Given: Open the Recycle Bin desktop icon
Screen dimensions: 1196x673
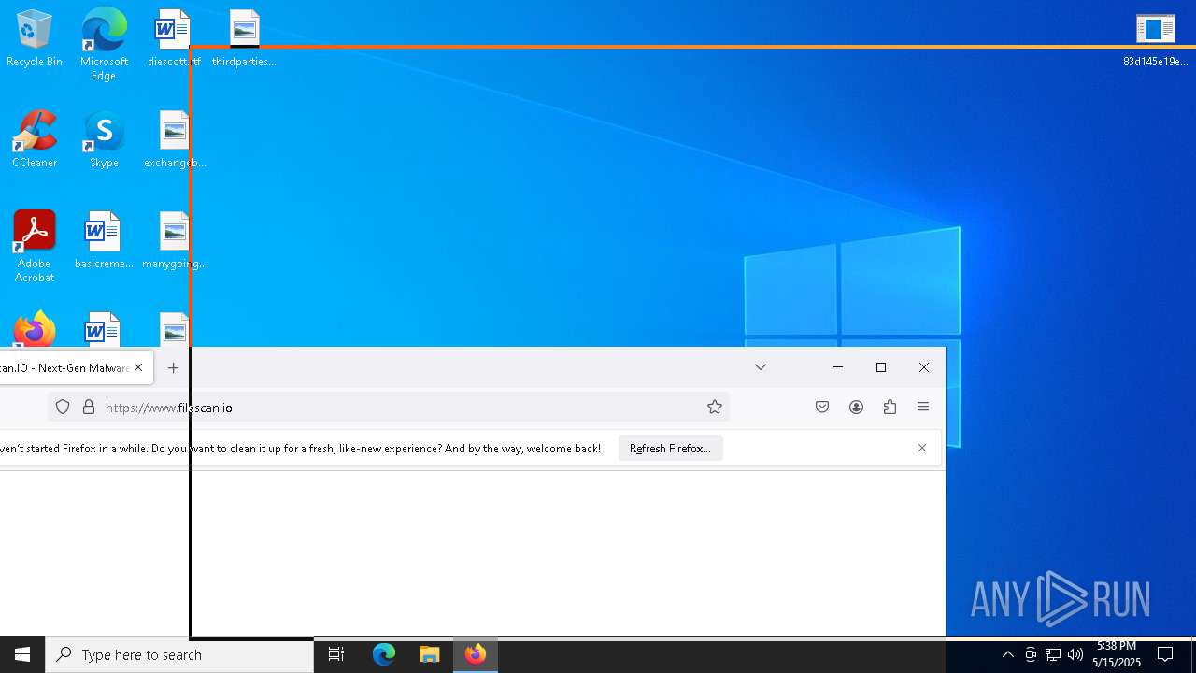Looking at the screenshot, I should [x=35, y=38].
